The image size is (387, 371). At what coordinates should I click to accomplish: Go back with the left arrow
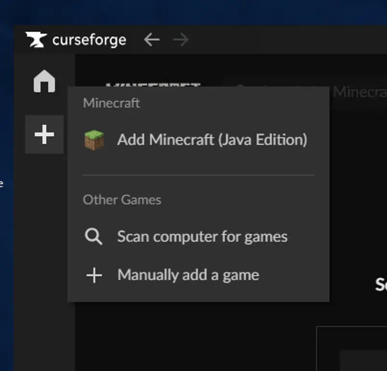pyautogui.click(x=152, y=40)
